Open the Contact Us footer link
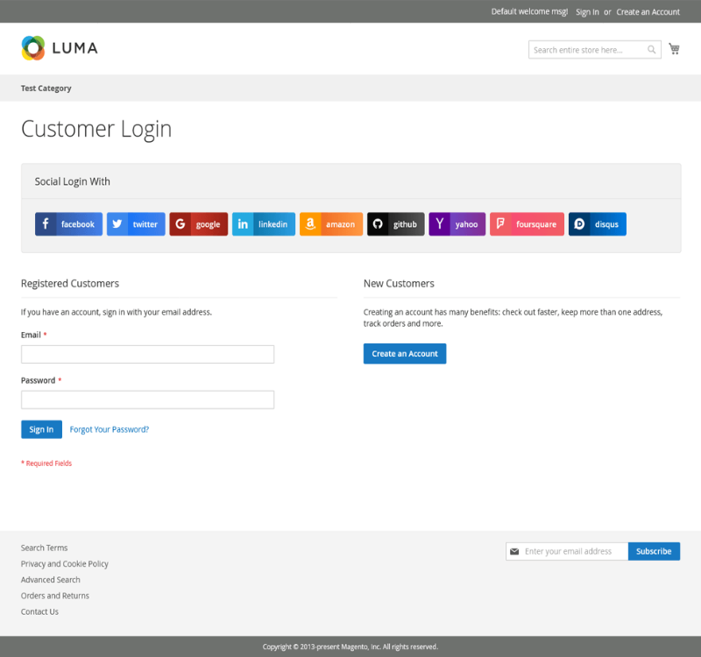The image size is (701, 657). pos(39,611)
